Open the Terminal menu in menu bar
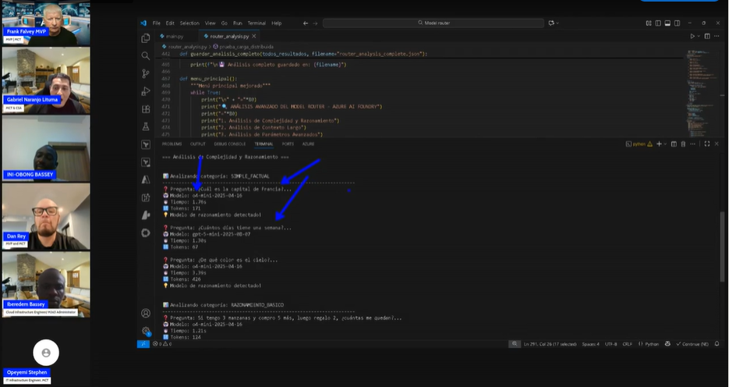Image resolution: width=729 pixels, height=387 pixels. (x=257, y=23)
